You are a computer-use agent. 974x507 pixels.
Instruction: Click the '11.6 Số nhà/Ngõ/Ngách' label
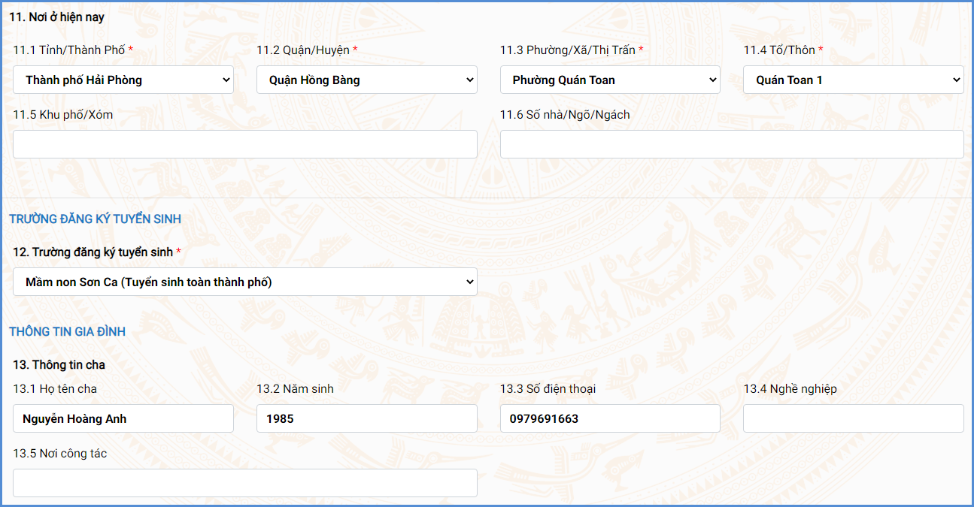pos(565,115)
